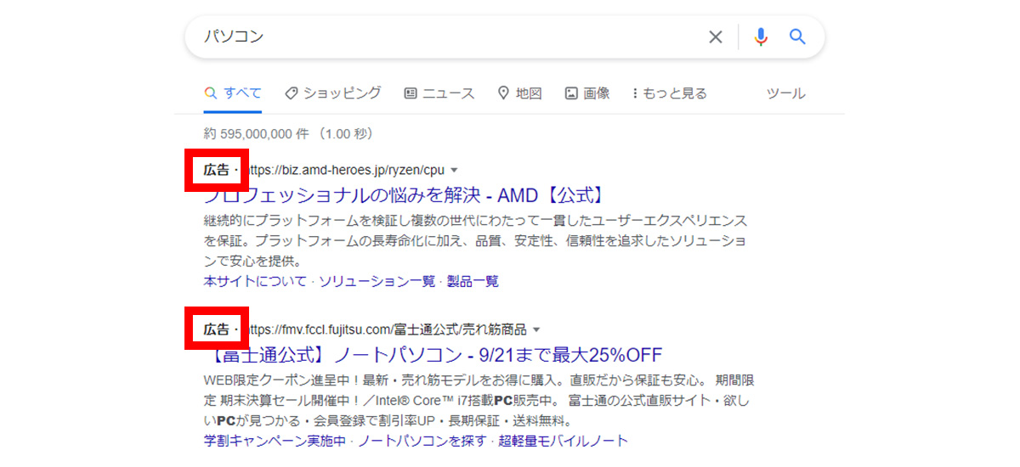Open the 学割キャンペーン実施中 sitelink
Viewport: 1020px width, 467px height.
tap(275, 441)
